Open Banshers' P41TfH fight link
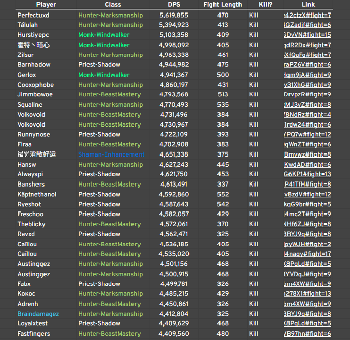 click(308, 184)
